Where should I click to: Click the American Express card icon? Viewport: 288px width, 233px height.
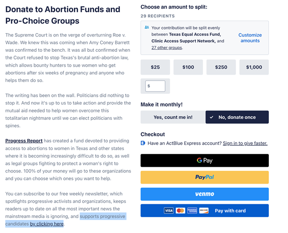pos(192,210)
